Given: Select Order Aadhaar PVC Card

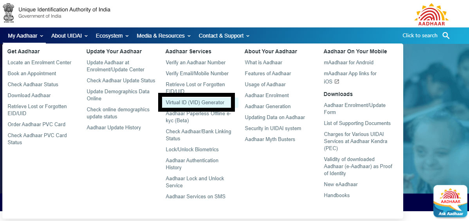Looking at the screenshot, I should [x=36, y=124].
